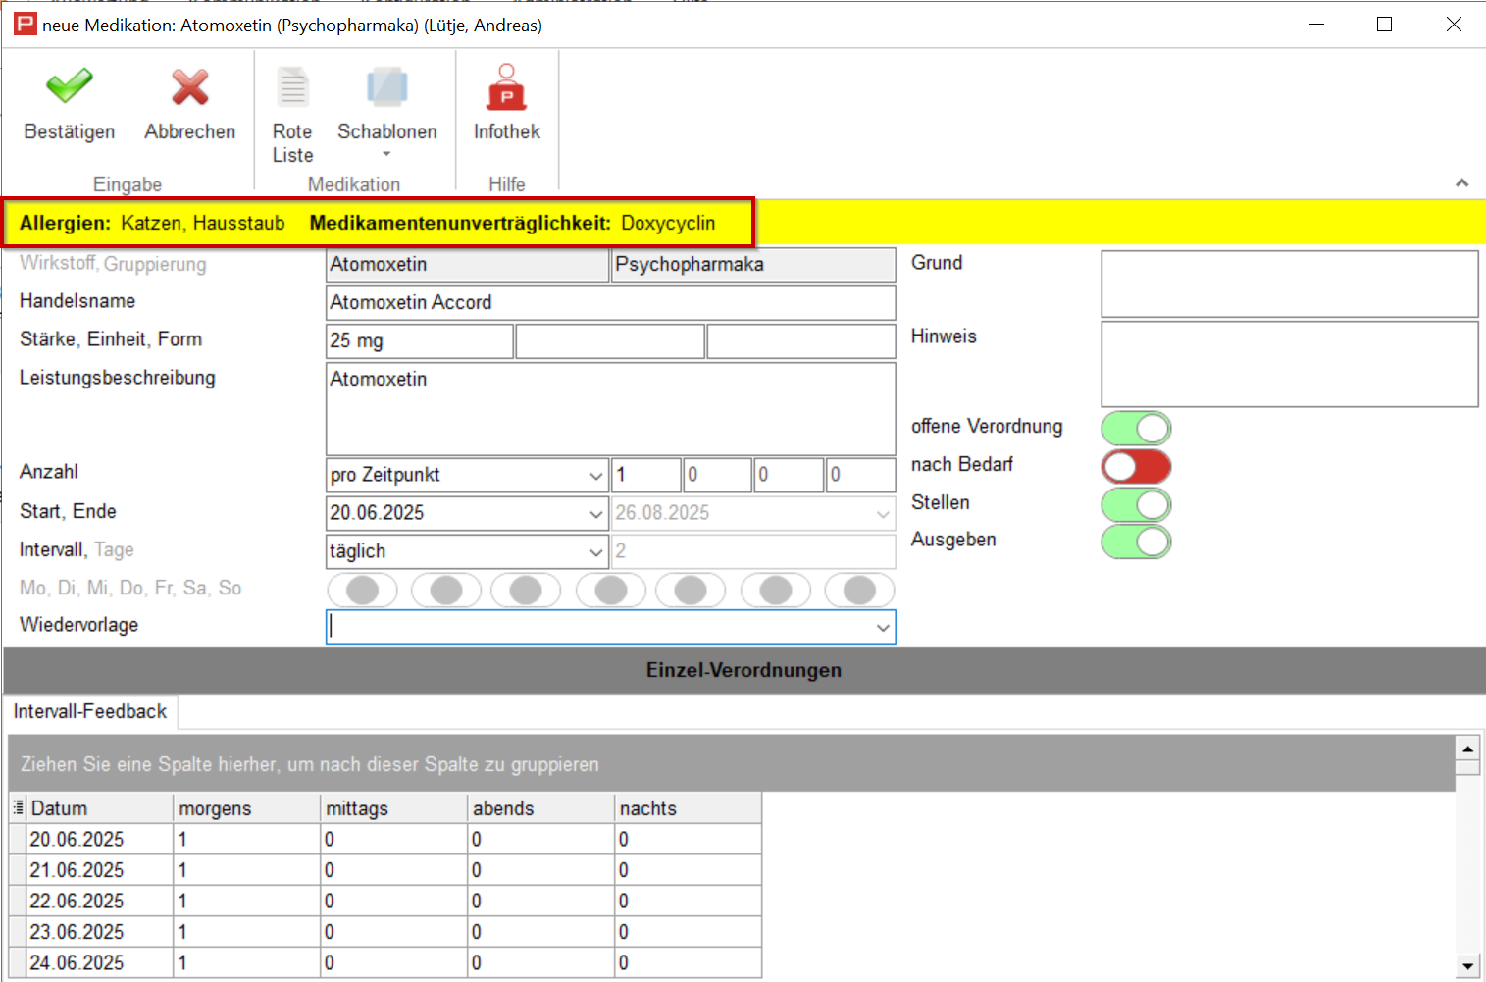Toggle the Ausgeben switch
Viewport: 1486px width, 982px height.
click(x=1136, y=542)
